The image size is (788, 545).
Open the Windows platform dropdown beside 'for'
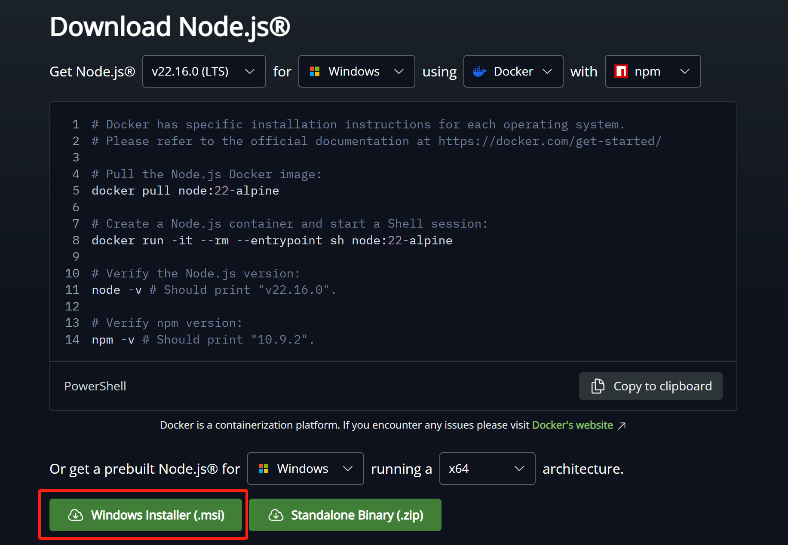coord(356,71)
